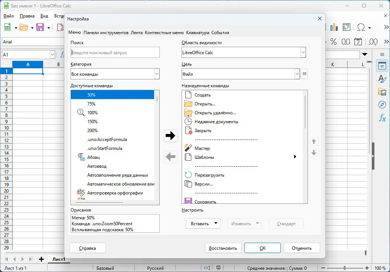Open the dropdown arrow beside the Open icon
This screenshot has height=272, width=390.
pyautogui.click(x=32, y=28)
